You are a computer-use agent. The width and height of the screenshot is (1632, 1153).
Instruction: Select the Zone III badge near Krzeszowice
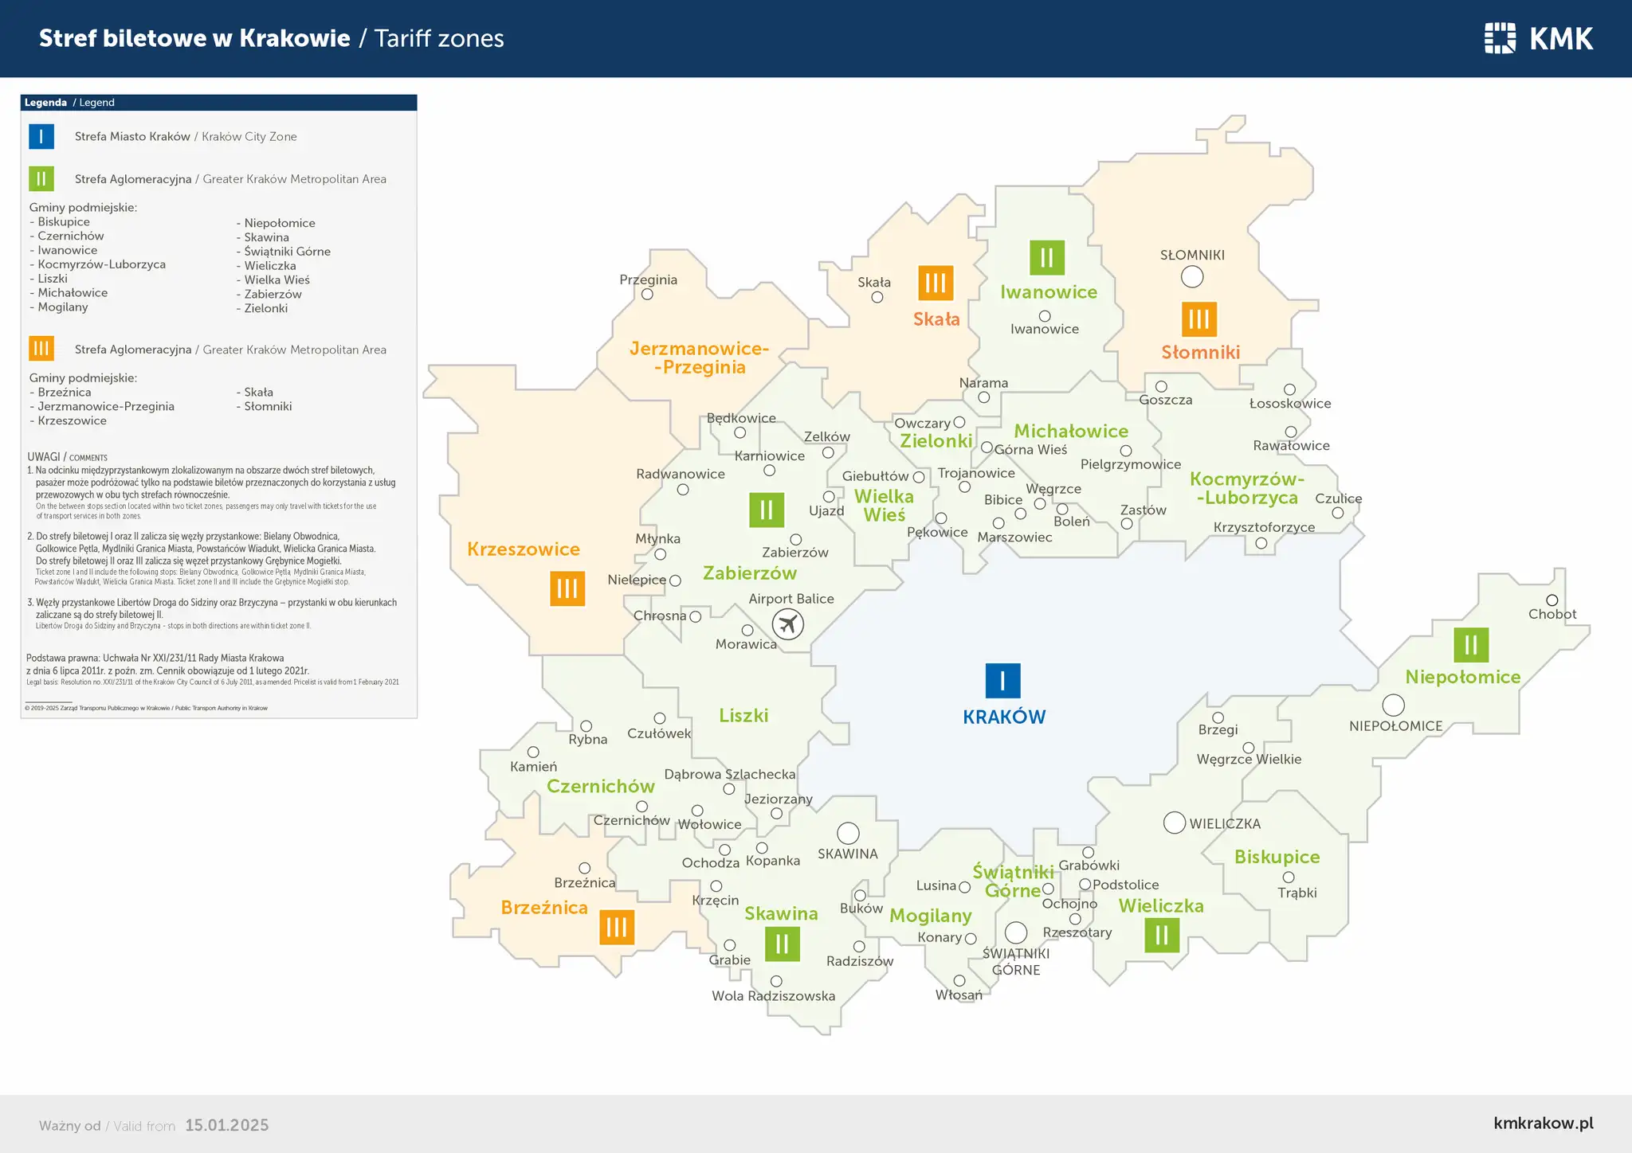pyautogui.click(x=567, y=588)
